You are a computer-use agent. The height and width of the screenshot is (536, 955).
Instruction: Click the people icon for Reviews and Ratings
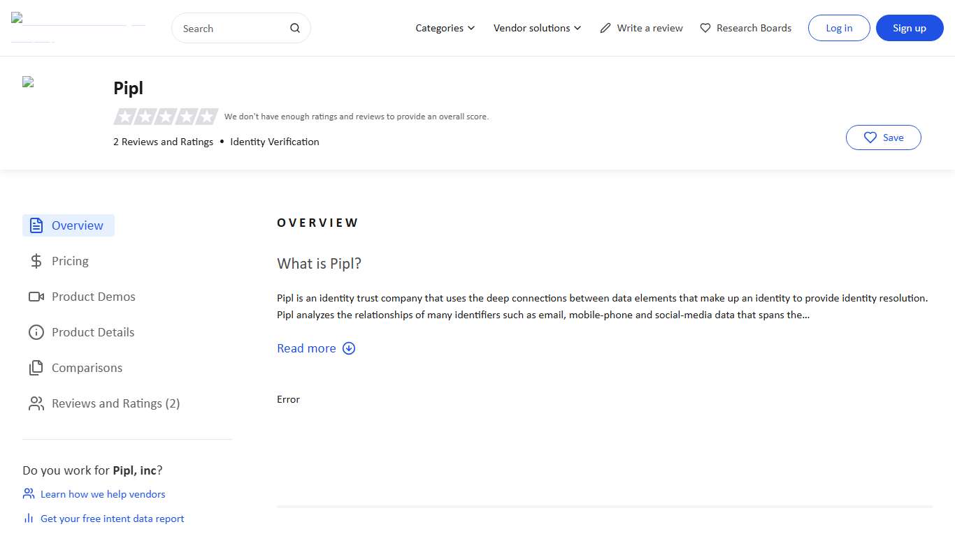(x=36, y=403)
